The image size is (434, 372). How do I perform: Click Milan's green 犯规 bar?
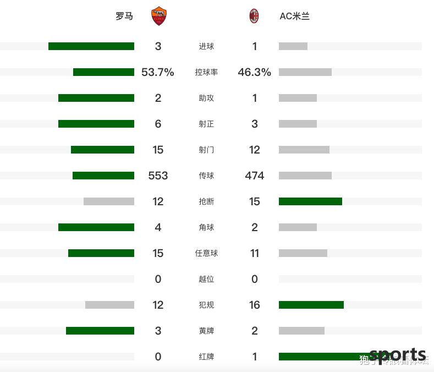coord(311,305)
